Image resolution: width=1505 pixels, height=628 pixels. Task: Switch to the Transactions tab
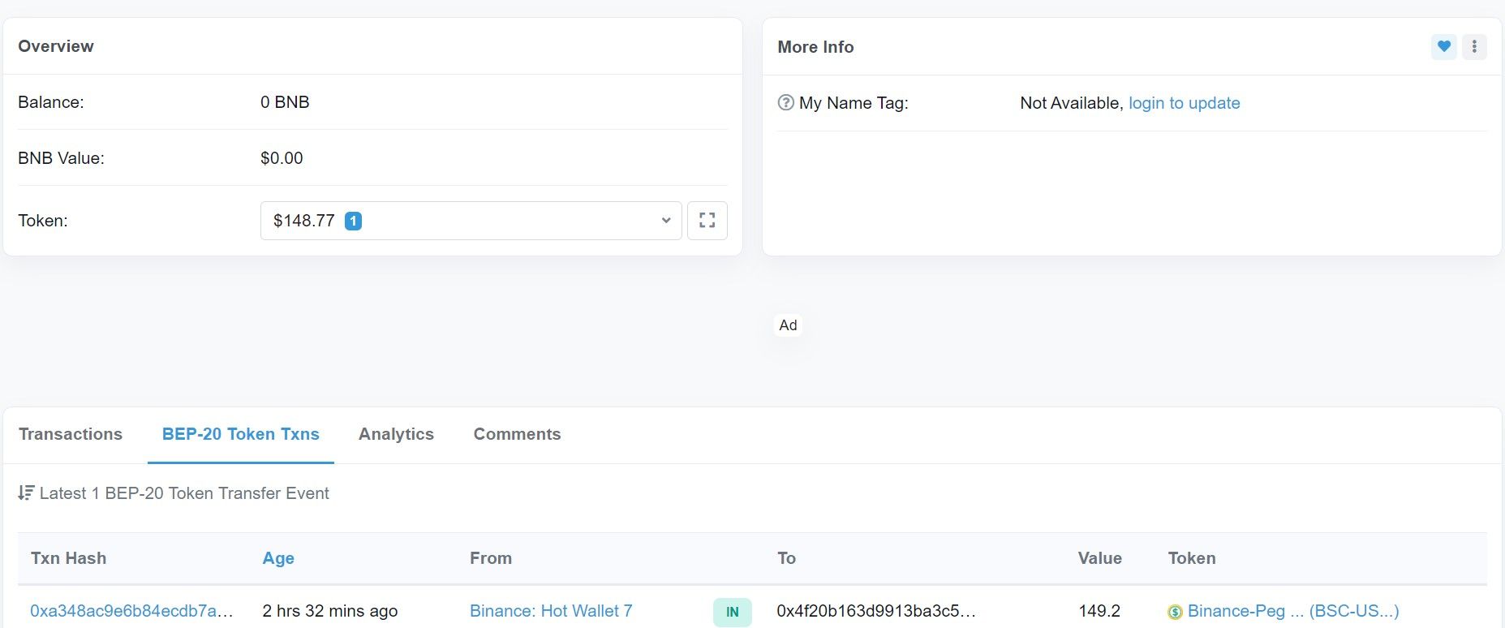pyautogui.click(x=71, y=434)
